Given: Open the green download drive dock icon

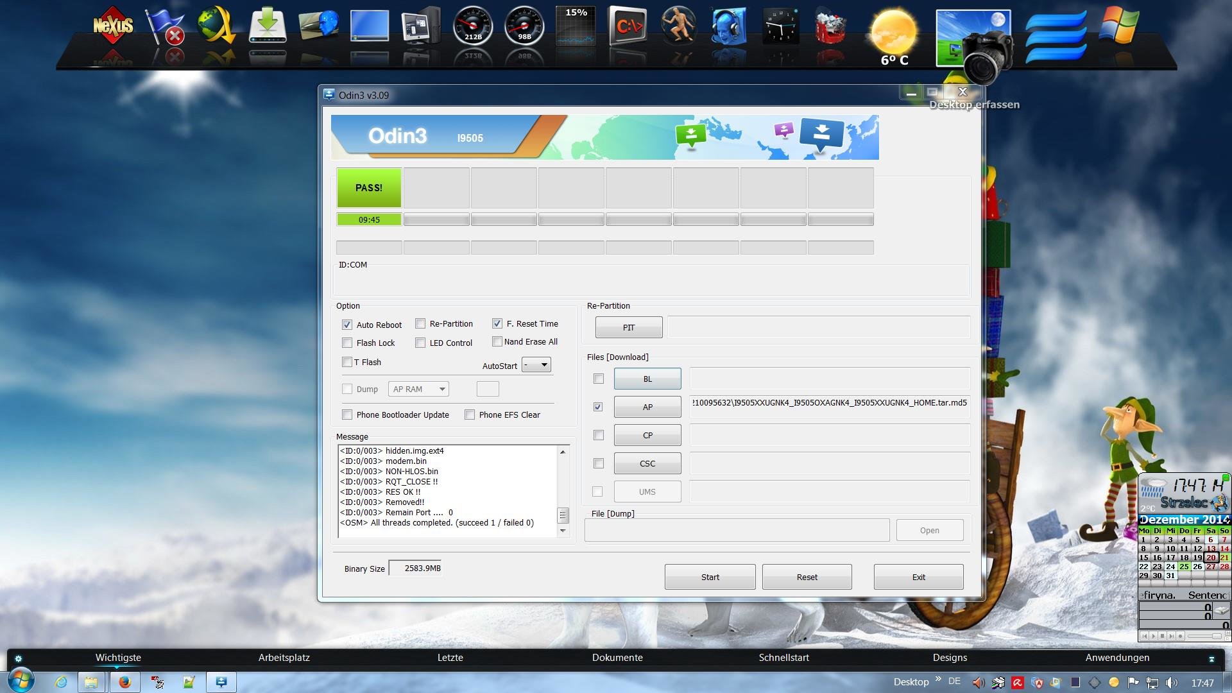Looking at the screenshot, I should (268, 26).
